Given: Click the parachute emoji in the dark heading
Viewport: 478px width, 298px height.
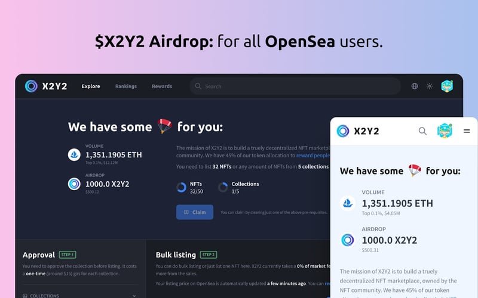Looking at the screenshot, I should [x=165, y=126].
